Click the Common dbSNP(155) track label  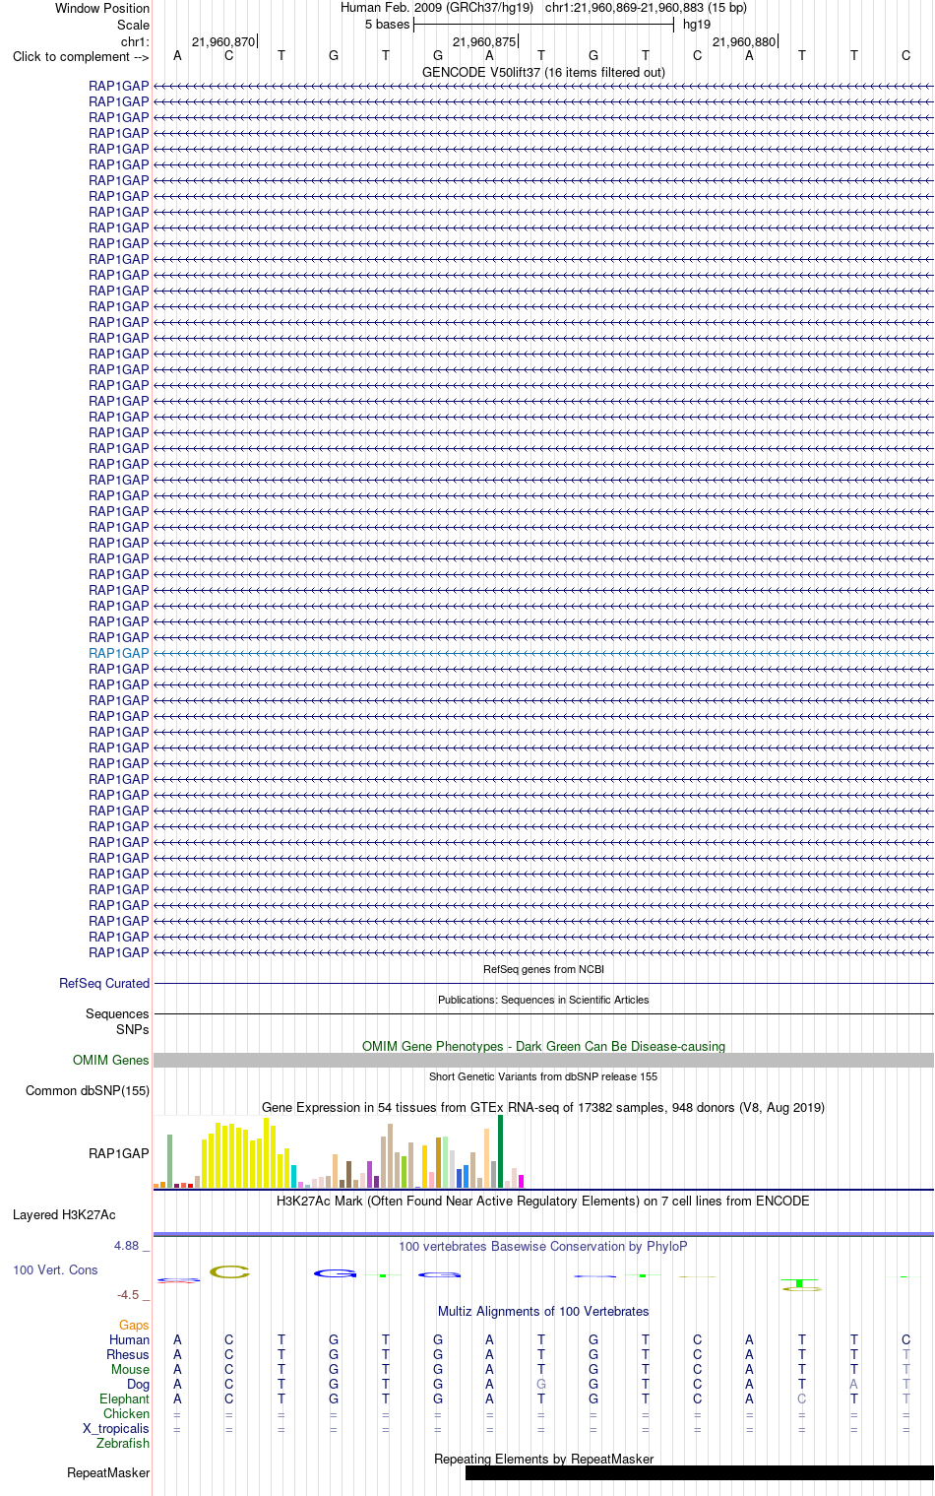click(88, 1090)
